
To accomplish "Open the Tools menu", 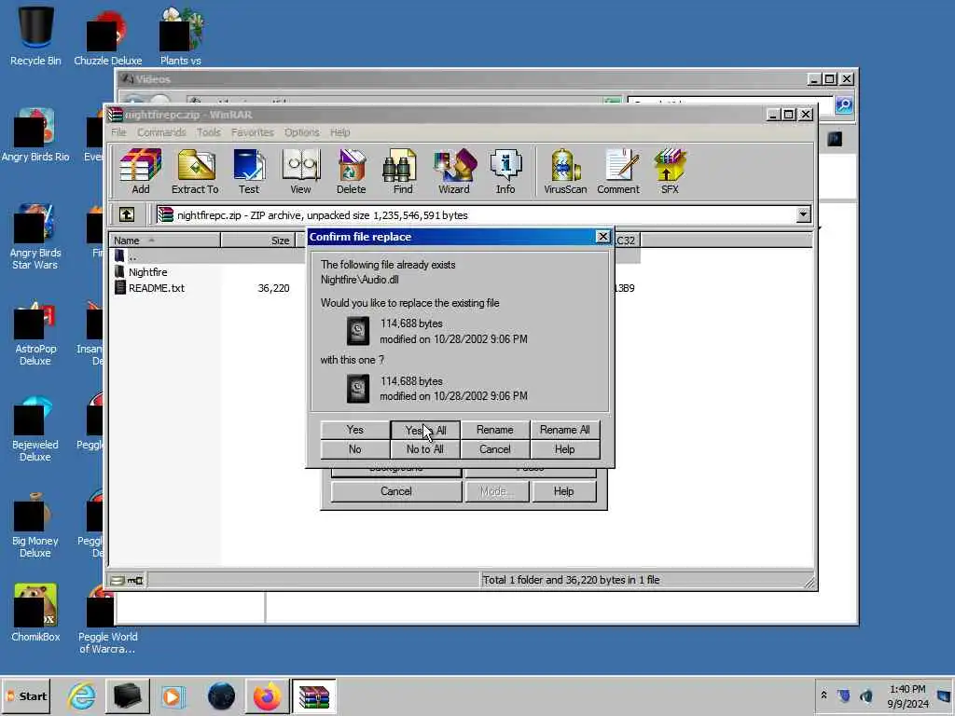I will (x=209, y=132).
